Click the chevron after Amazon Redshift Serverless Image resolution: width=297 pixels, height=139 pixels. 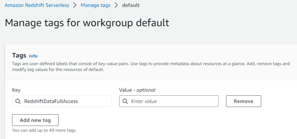click(x=75, y=5)
